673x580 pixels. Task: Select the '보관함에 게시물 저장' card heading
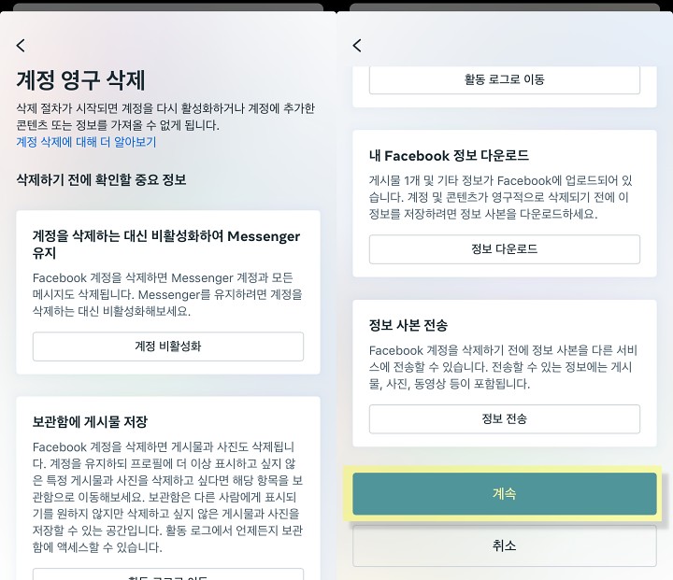pos(90,422)
